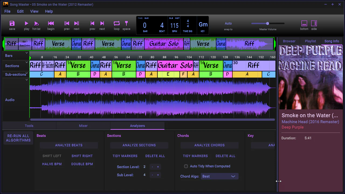Viewport: 345px width, 194px height.
Task: Switch layout to side panel icon
Action: [x=314, y=23]
